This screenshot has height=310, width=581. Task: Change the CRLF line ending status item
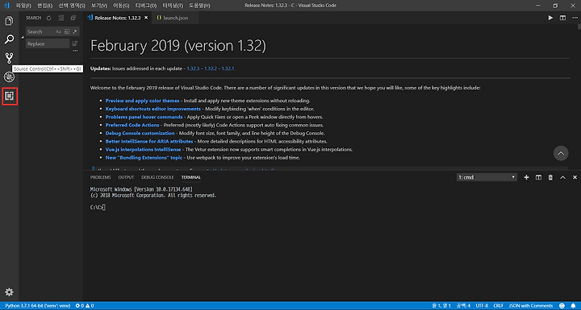point(499,305)
